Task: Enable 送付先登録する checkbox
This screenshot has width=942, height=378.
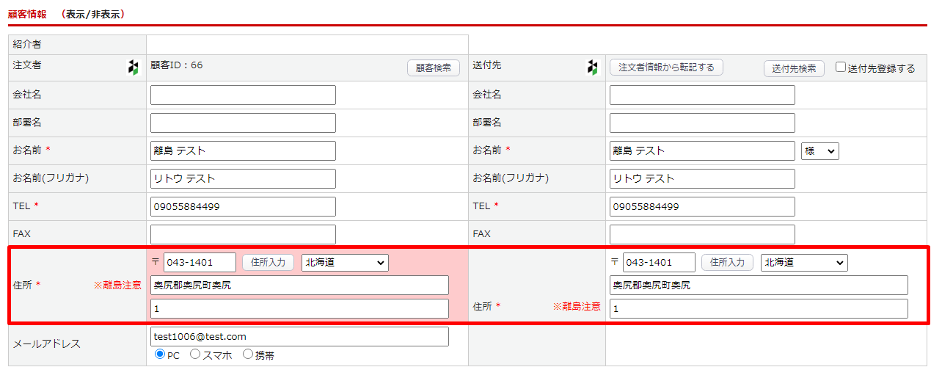Action: [841, 68]
